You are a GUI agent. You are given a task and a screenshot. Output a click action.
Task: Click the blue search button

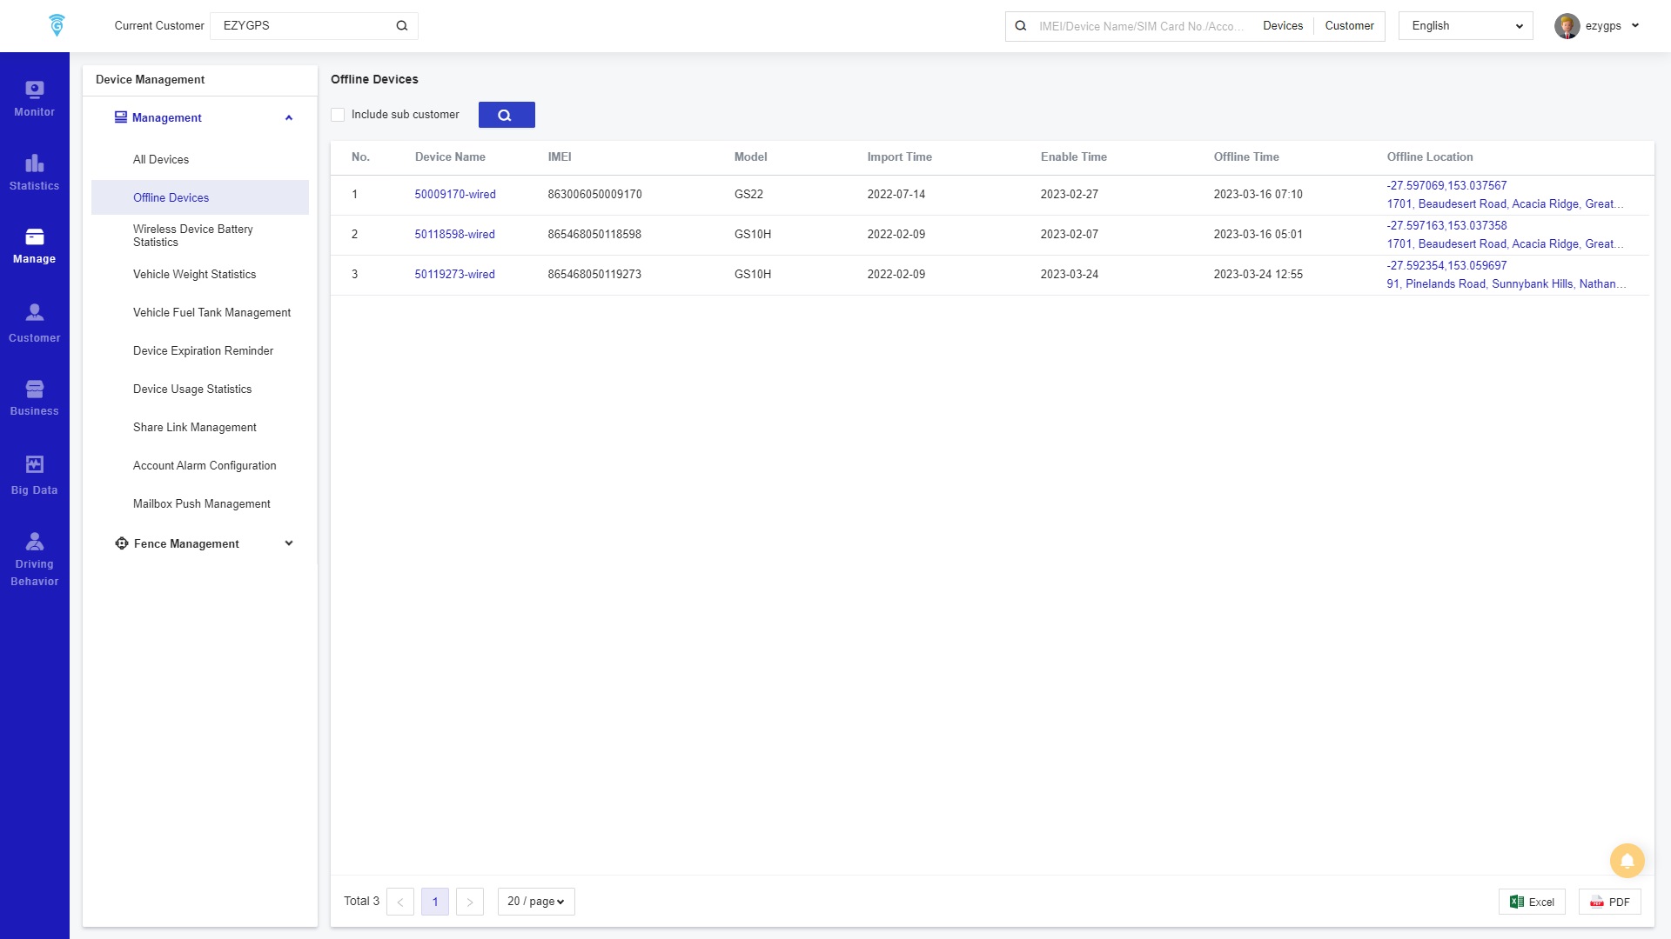coord(506,115)
